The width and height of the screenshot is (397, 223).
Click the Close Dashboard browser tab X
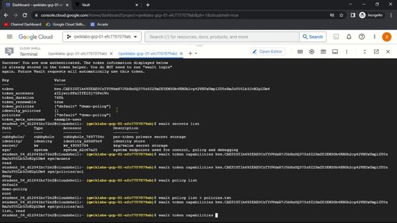[x=67, y=5]
